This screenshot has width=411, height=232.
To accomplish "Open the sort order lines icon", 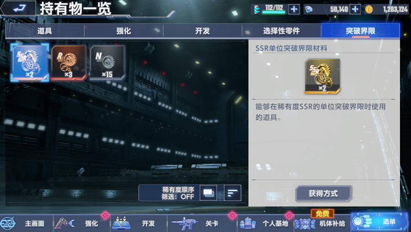I will [x=232, y=193].
